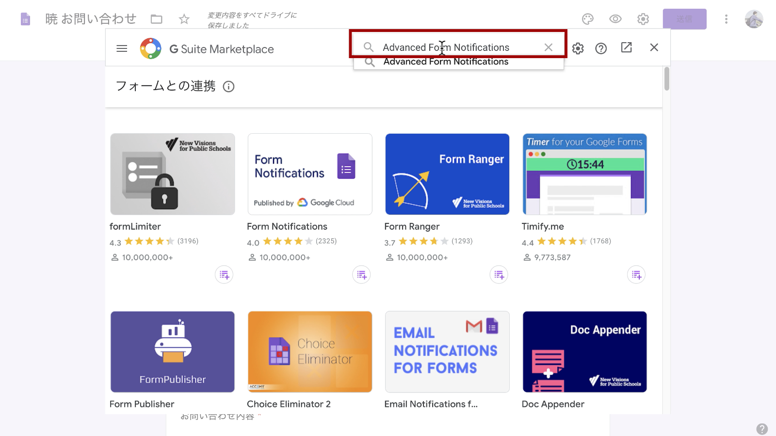This screenshot has width=776, height=436.
Task: Clear the search field with the X icon
Action: (x=549, y=47)
